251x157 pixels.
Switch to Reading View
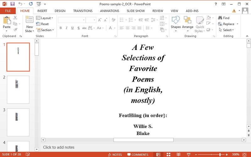click(x=178, y=154)
